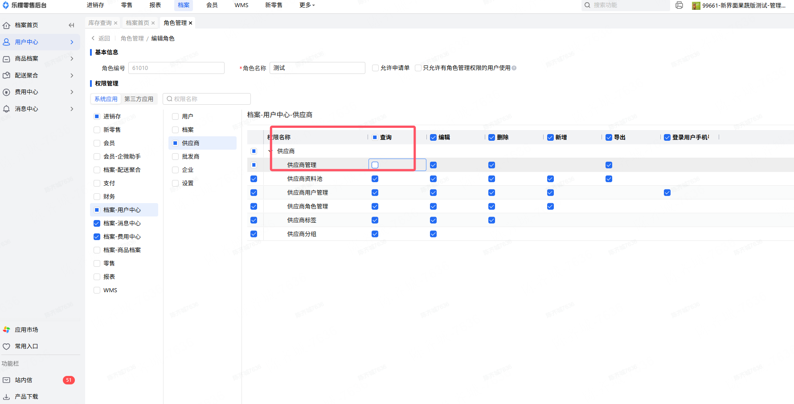Click the 站内信 envelope icon

click(7, 380)
